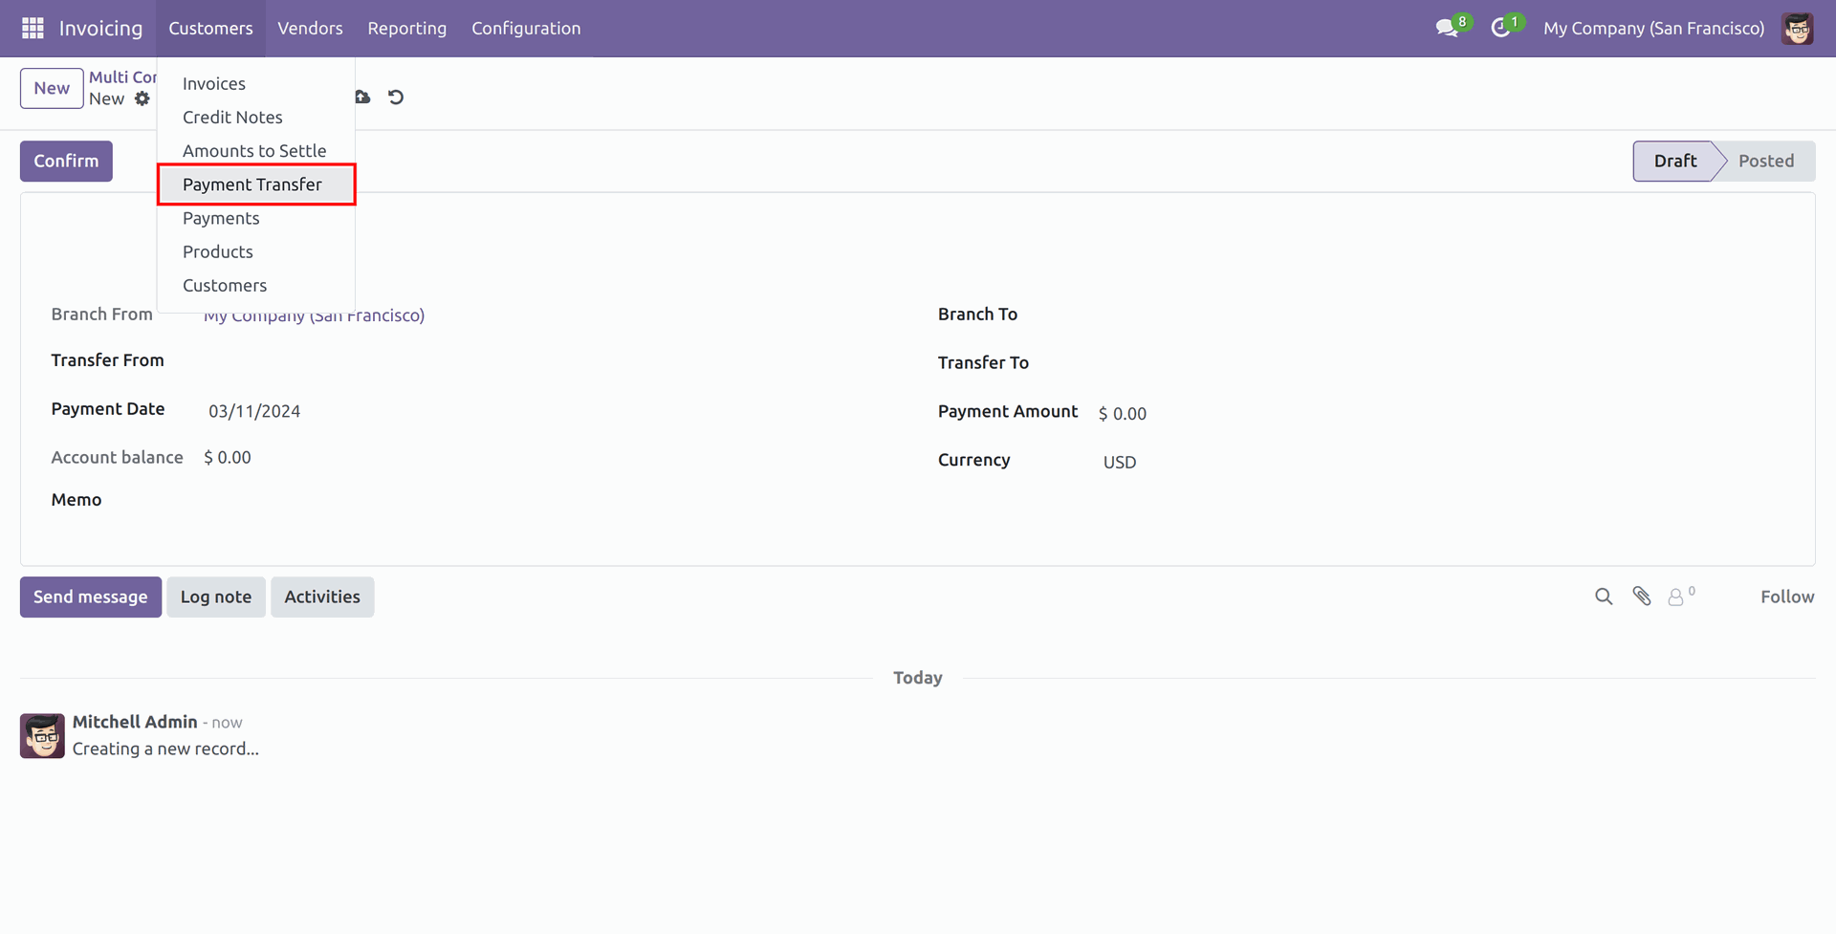
Task: Expand the Configuration menu
Action: 526,29
